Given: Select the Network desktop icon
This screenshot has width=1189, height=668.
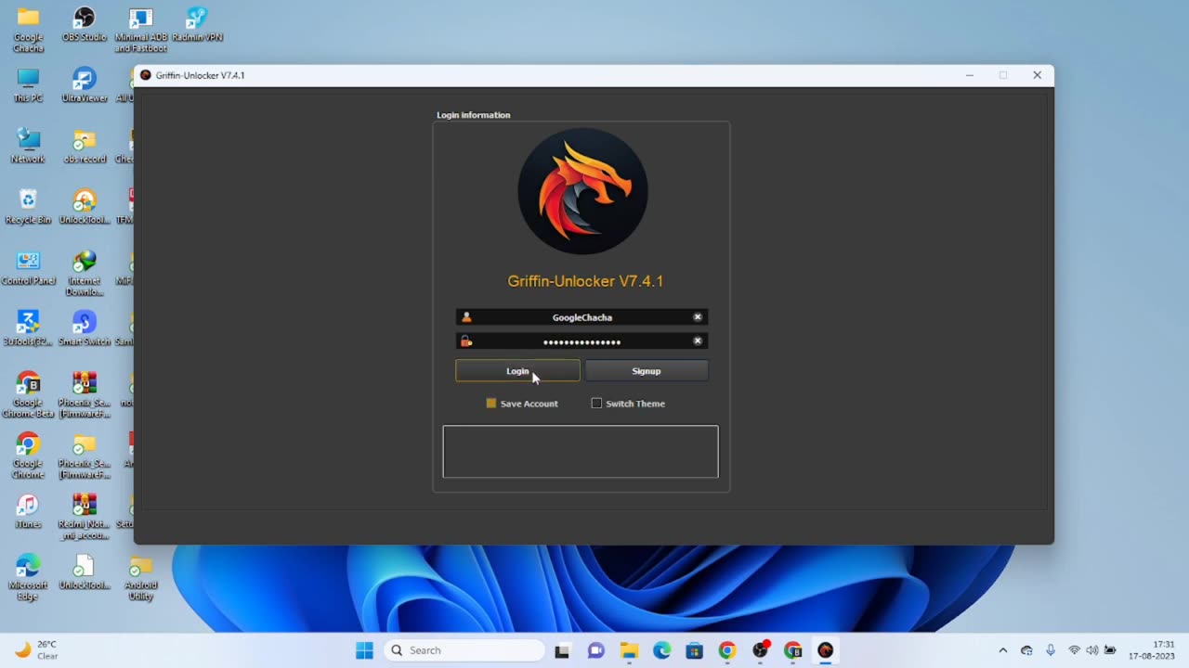Looking at the screenshot, I should point(28,146).
